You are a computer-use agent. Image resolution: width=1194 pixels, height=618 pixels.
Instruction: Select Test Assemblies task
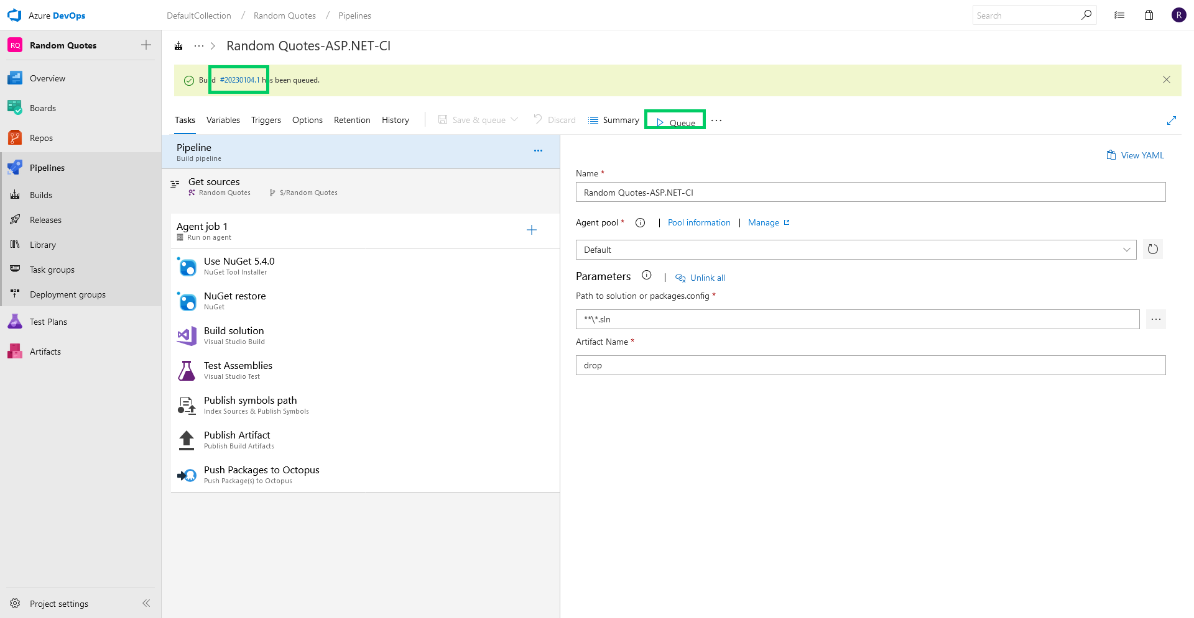point(365,370)
